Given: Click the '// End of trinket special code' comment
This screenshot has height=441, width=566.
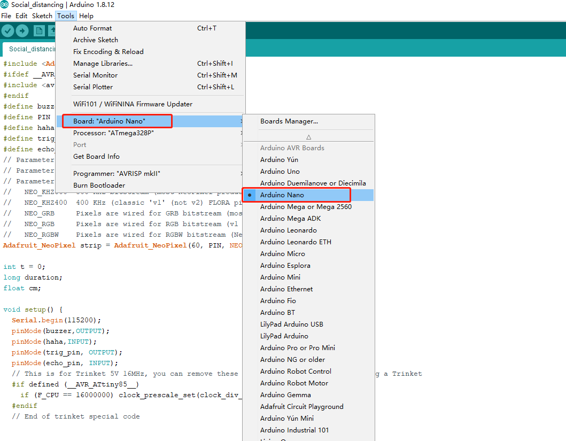Looking at the screenshot, I should 75,416.
